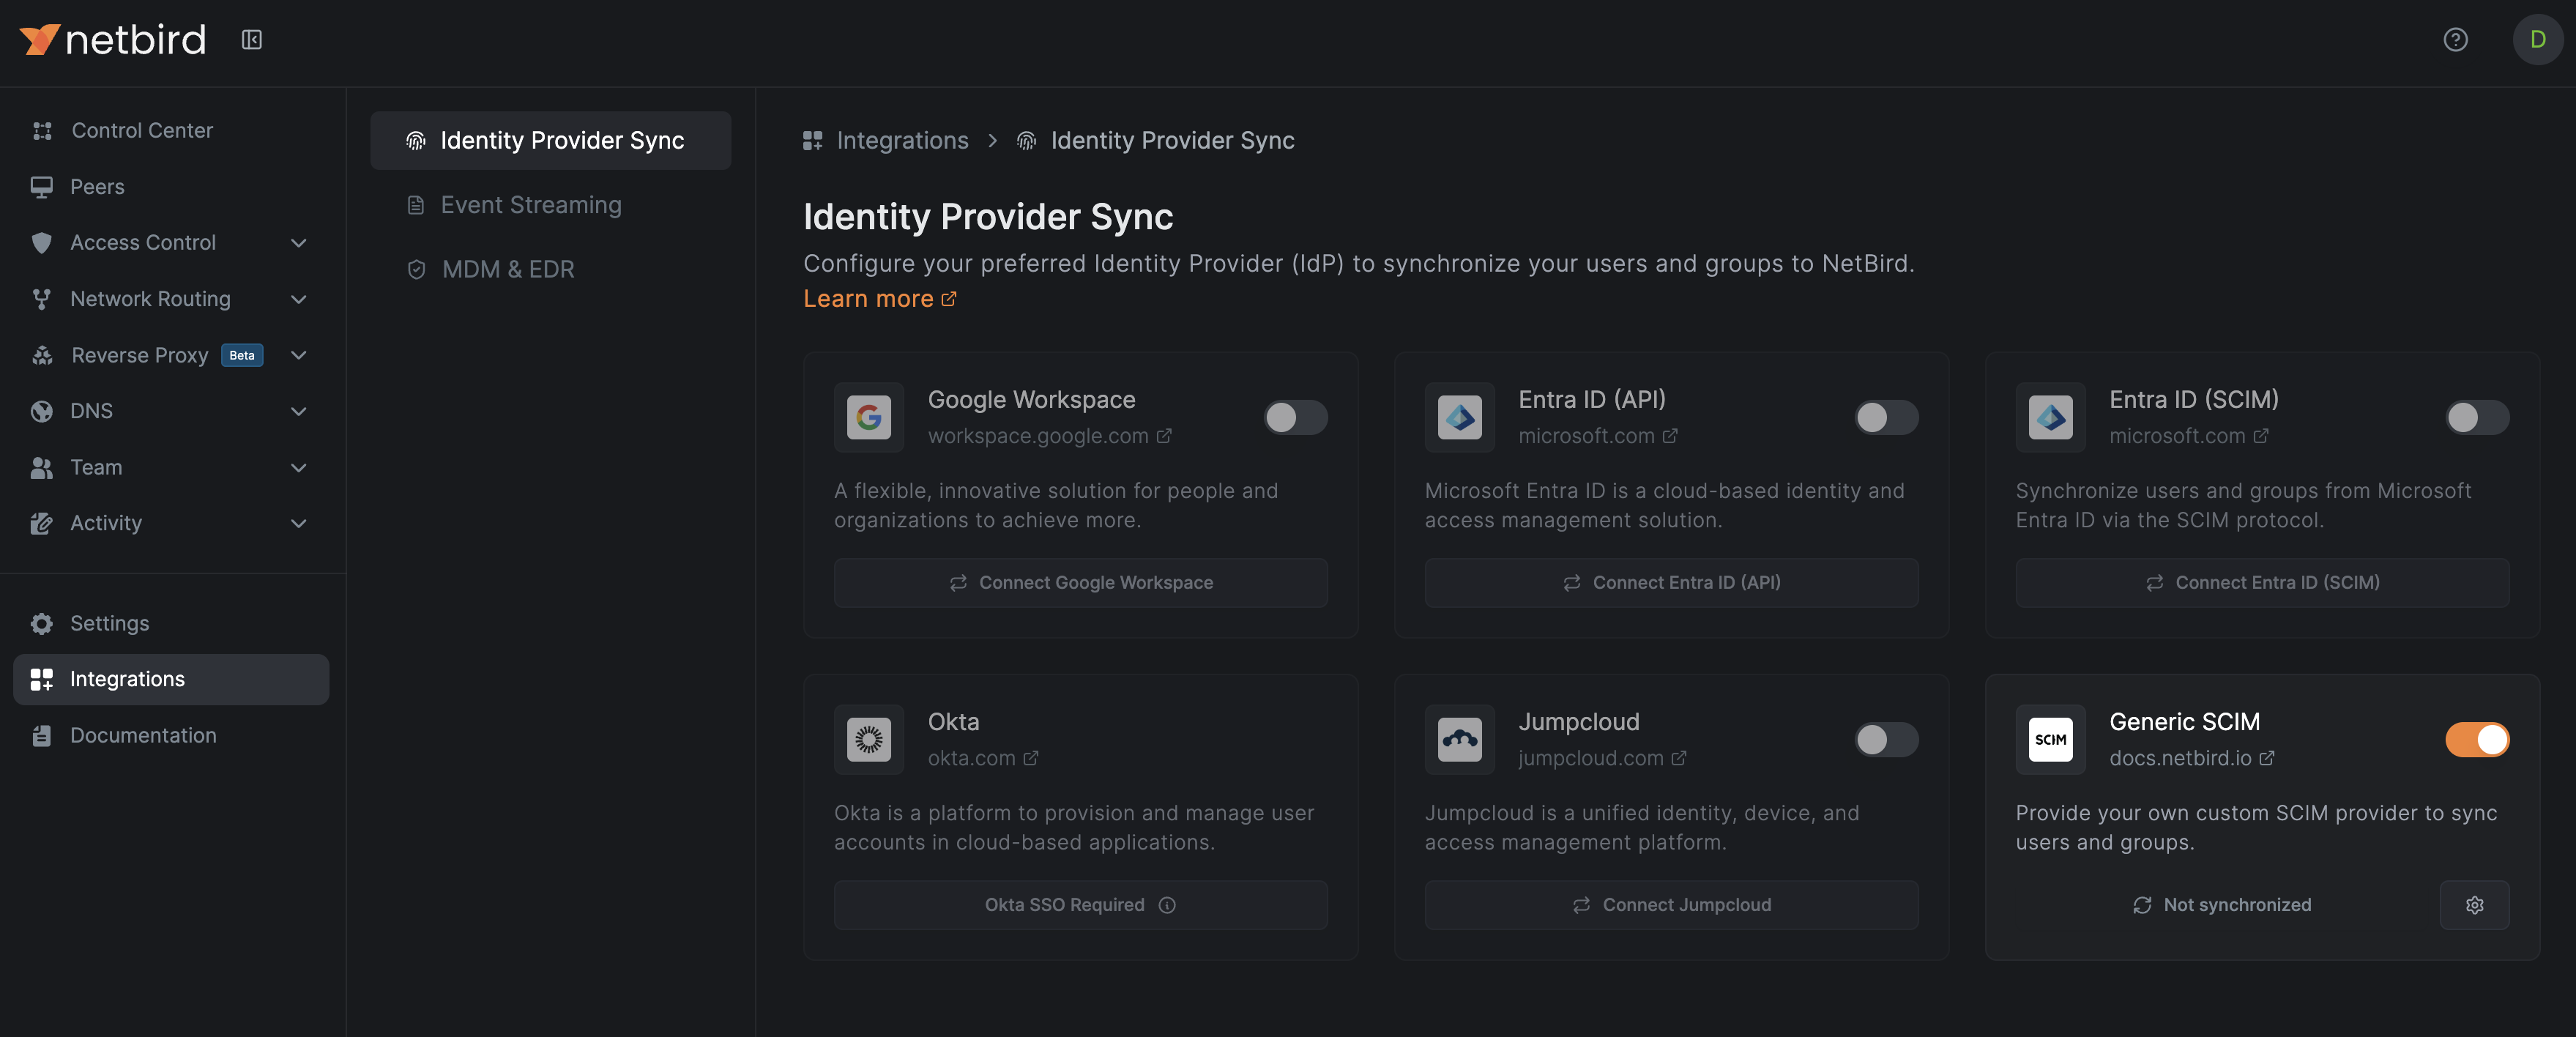The image size is (2576, 1037).
Task: Open the docs.netbird.io link
Action: tap(2192, 758)
